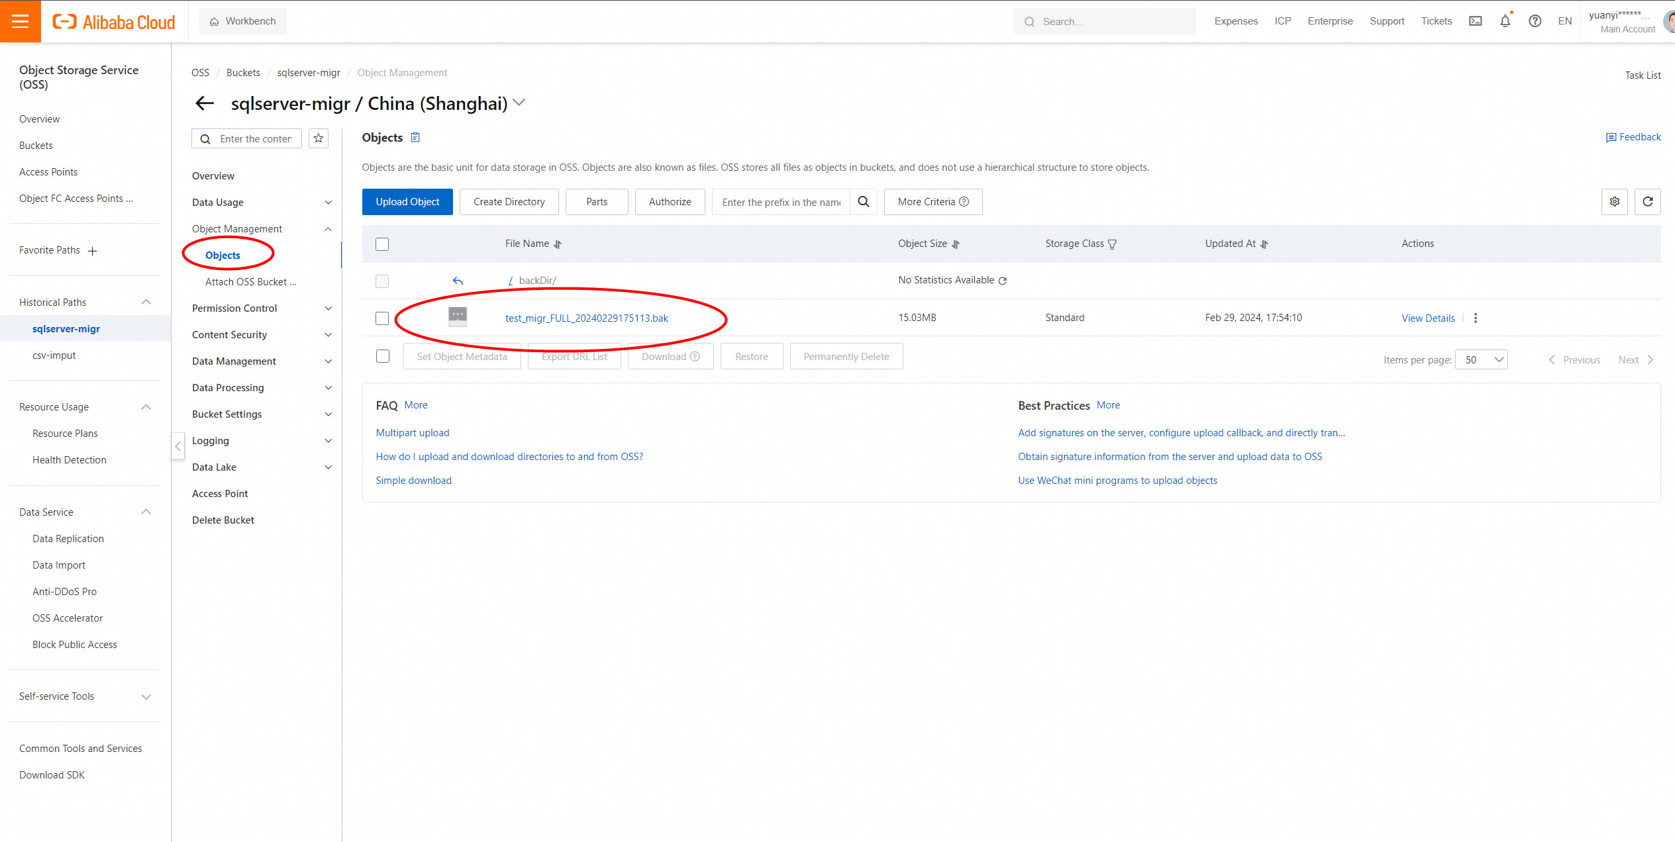1675x842 pixels.
Task: Go back using the left arrow
Action: coord(205,103)
